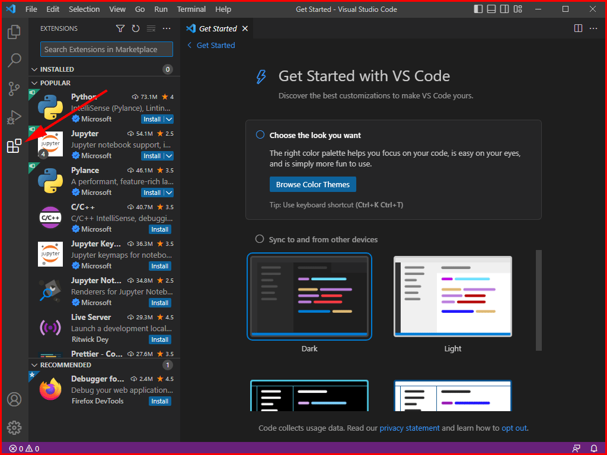Viewport: 607px width, 455px height.
Task: Click the Get Started page vertical scrollbar
Action: tap(538, 300)
